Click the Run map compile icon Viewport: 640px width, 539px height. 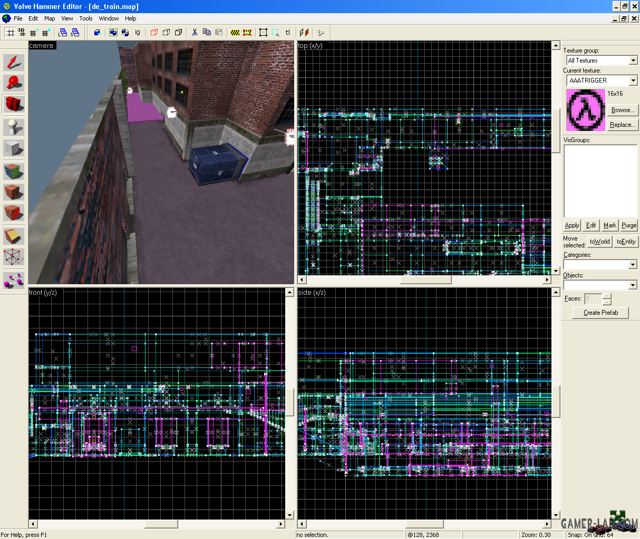click(304, 33)
